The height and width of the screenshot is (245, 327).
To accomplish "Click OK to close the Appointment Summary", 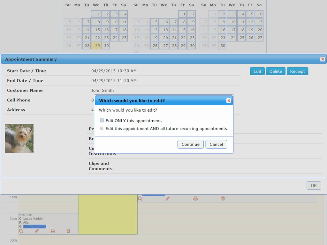I will tap(314, 185).
